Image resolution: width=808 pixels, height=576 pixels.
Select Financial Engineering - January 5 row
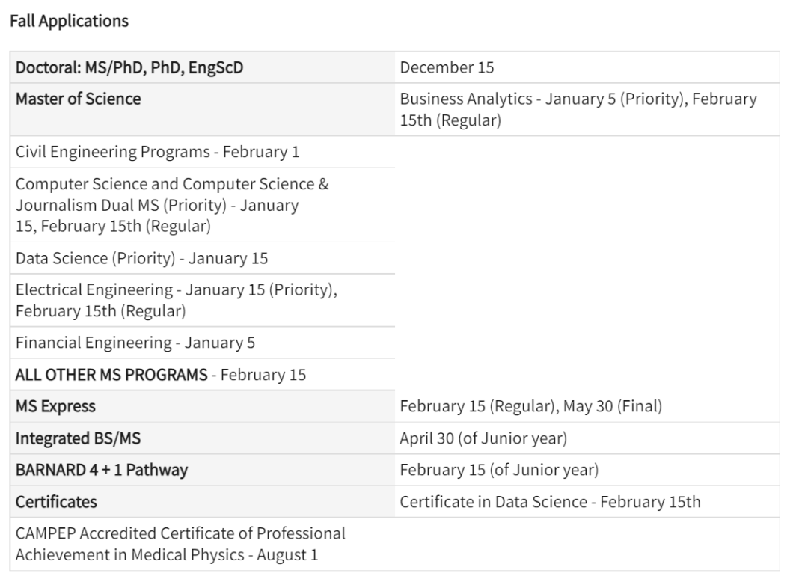pos(135,343)
